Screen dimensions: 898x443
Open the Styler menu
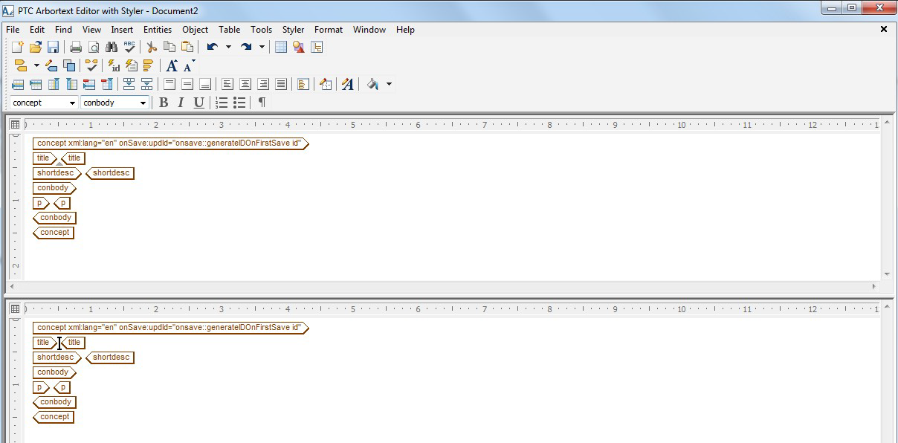point(293,30)
